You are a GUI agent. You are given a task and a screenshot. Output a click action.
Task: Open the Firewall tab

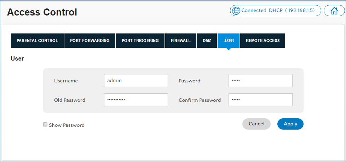point(180,40)
